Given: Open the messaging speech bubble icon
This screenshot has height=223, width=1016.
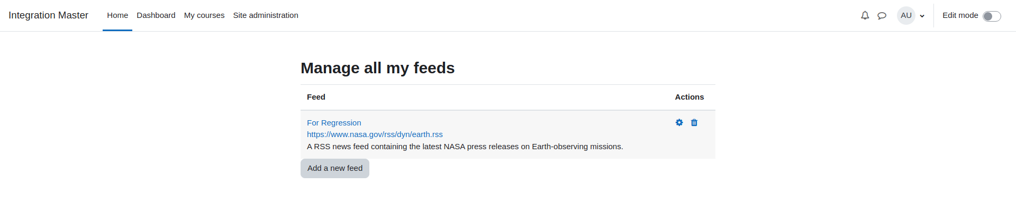Looking at the screenshot, I should coord(882,15).
